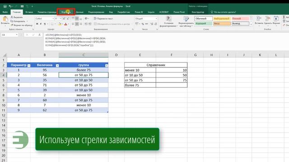Delete cells with Удалить
This screenshot has width=289, height=162.
pyautogui.click(x=268, y=21)
